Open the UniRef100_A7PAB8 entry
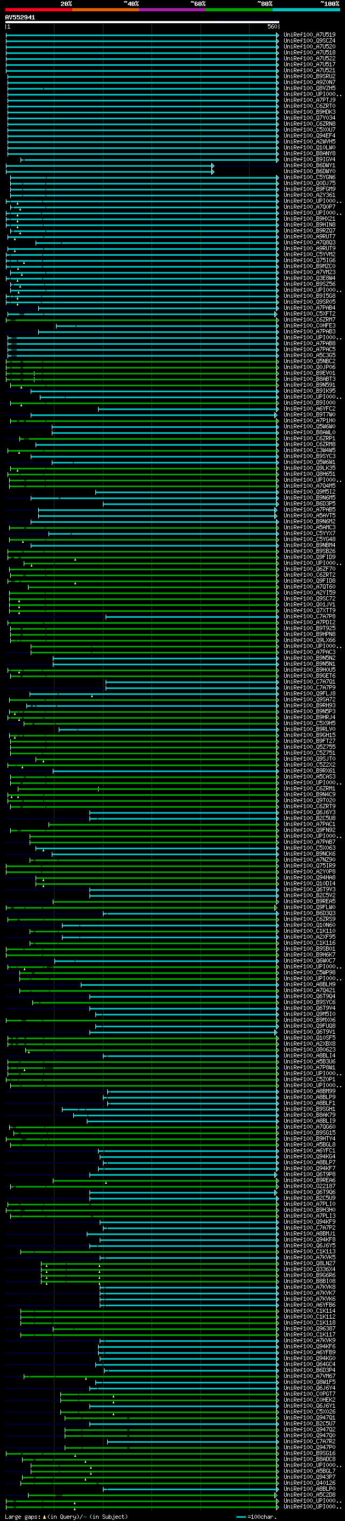Viewport: 345px width, 1521px height. point(309,343)
